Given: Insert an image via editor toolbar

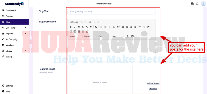Looking at the screenshot, I should (71, 32).
